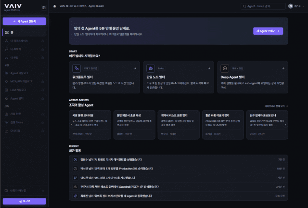Open the 시장 동향 모니터링 agent card
Viewport: 308px width, 208px height.
[90, 125]
